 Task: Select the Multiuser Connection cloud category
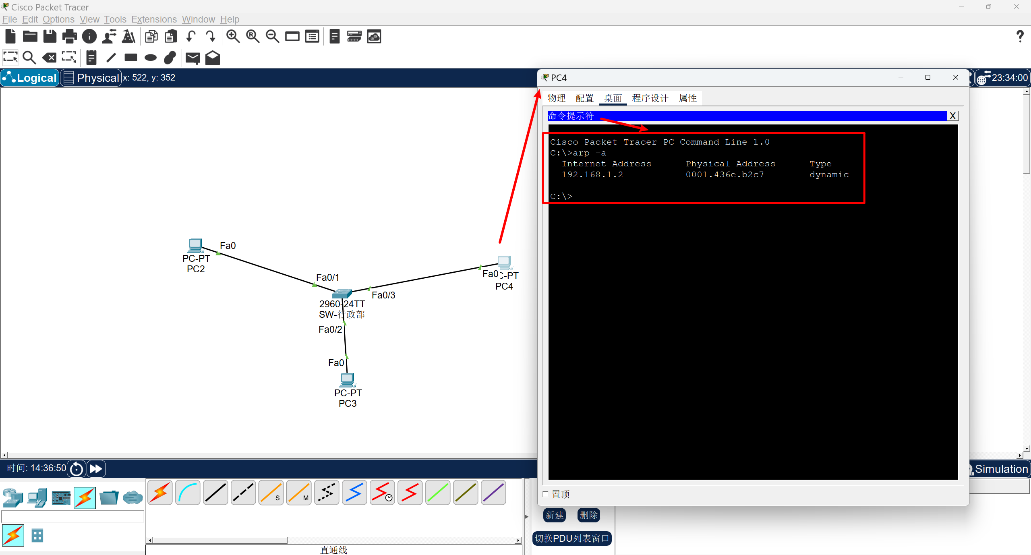[x=133, y=498]
